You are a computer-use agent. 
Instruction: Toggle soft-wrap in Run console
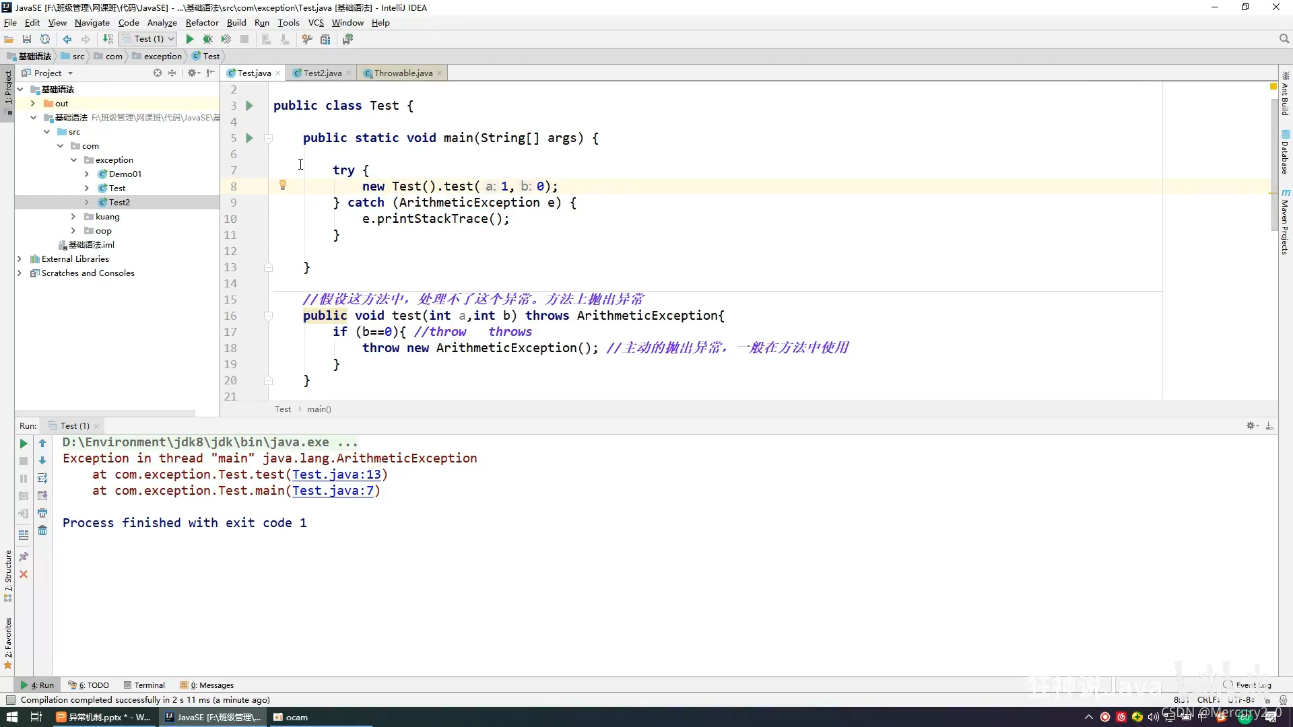point(42,479)
